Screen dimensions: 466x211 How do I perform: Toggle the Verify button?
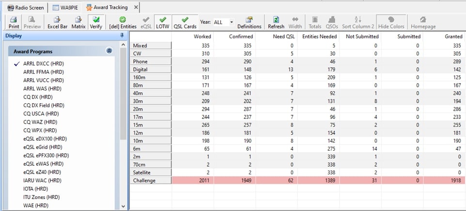(96, 23)
